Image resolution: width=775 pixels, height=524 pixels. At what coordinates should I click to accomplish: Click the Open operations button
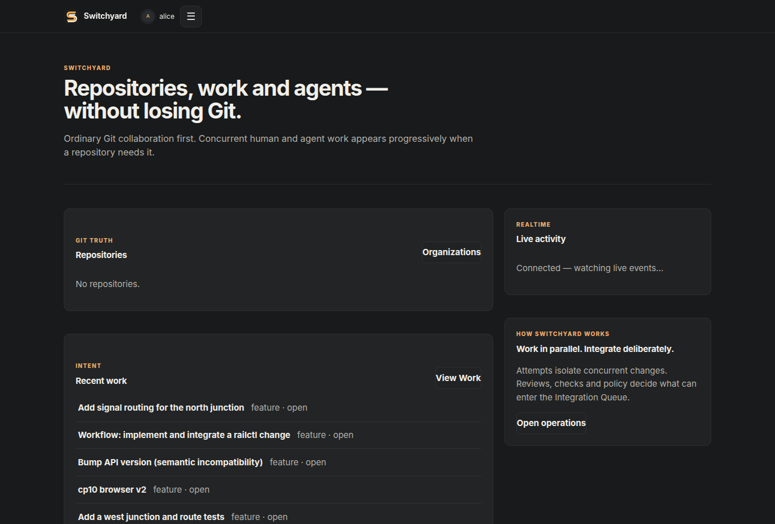coord(551,423)
